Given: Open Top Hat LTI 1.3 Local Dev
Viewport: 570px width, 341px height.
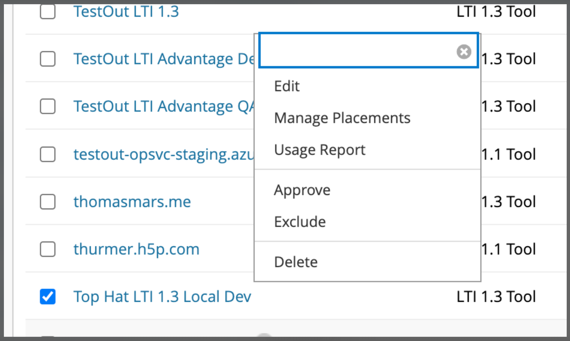Looking at the screenshot, I should tap(162, 296).
